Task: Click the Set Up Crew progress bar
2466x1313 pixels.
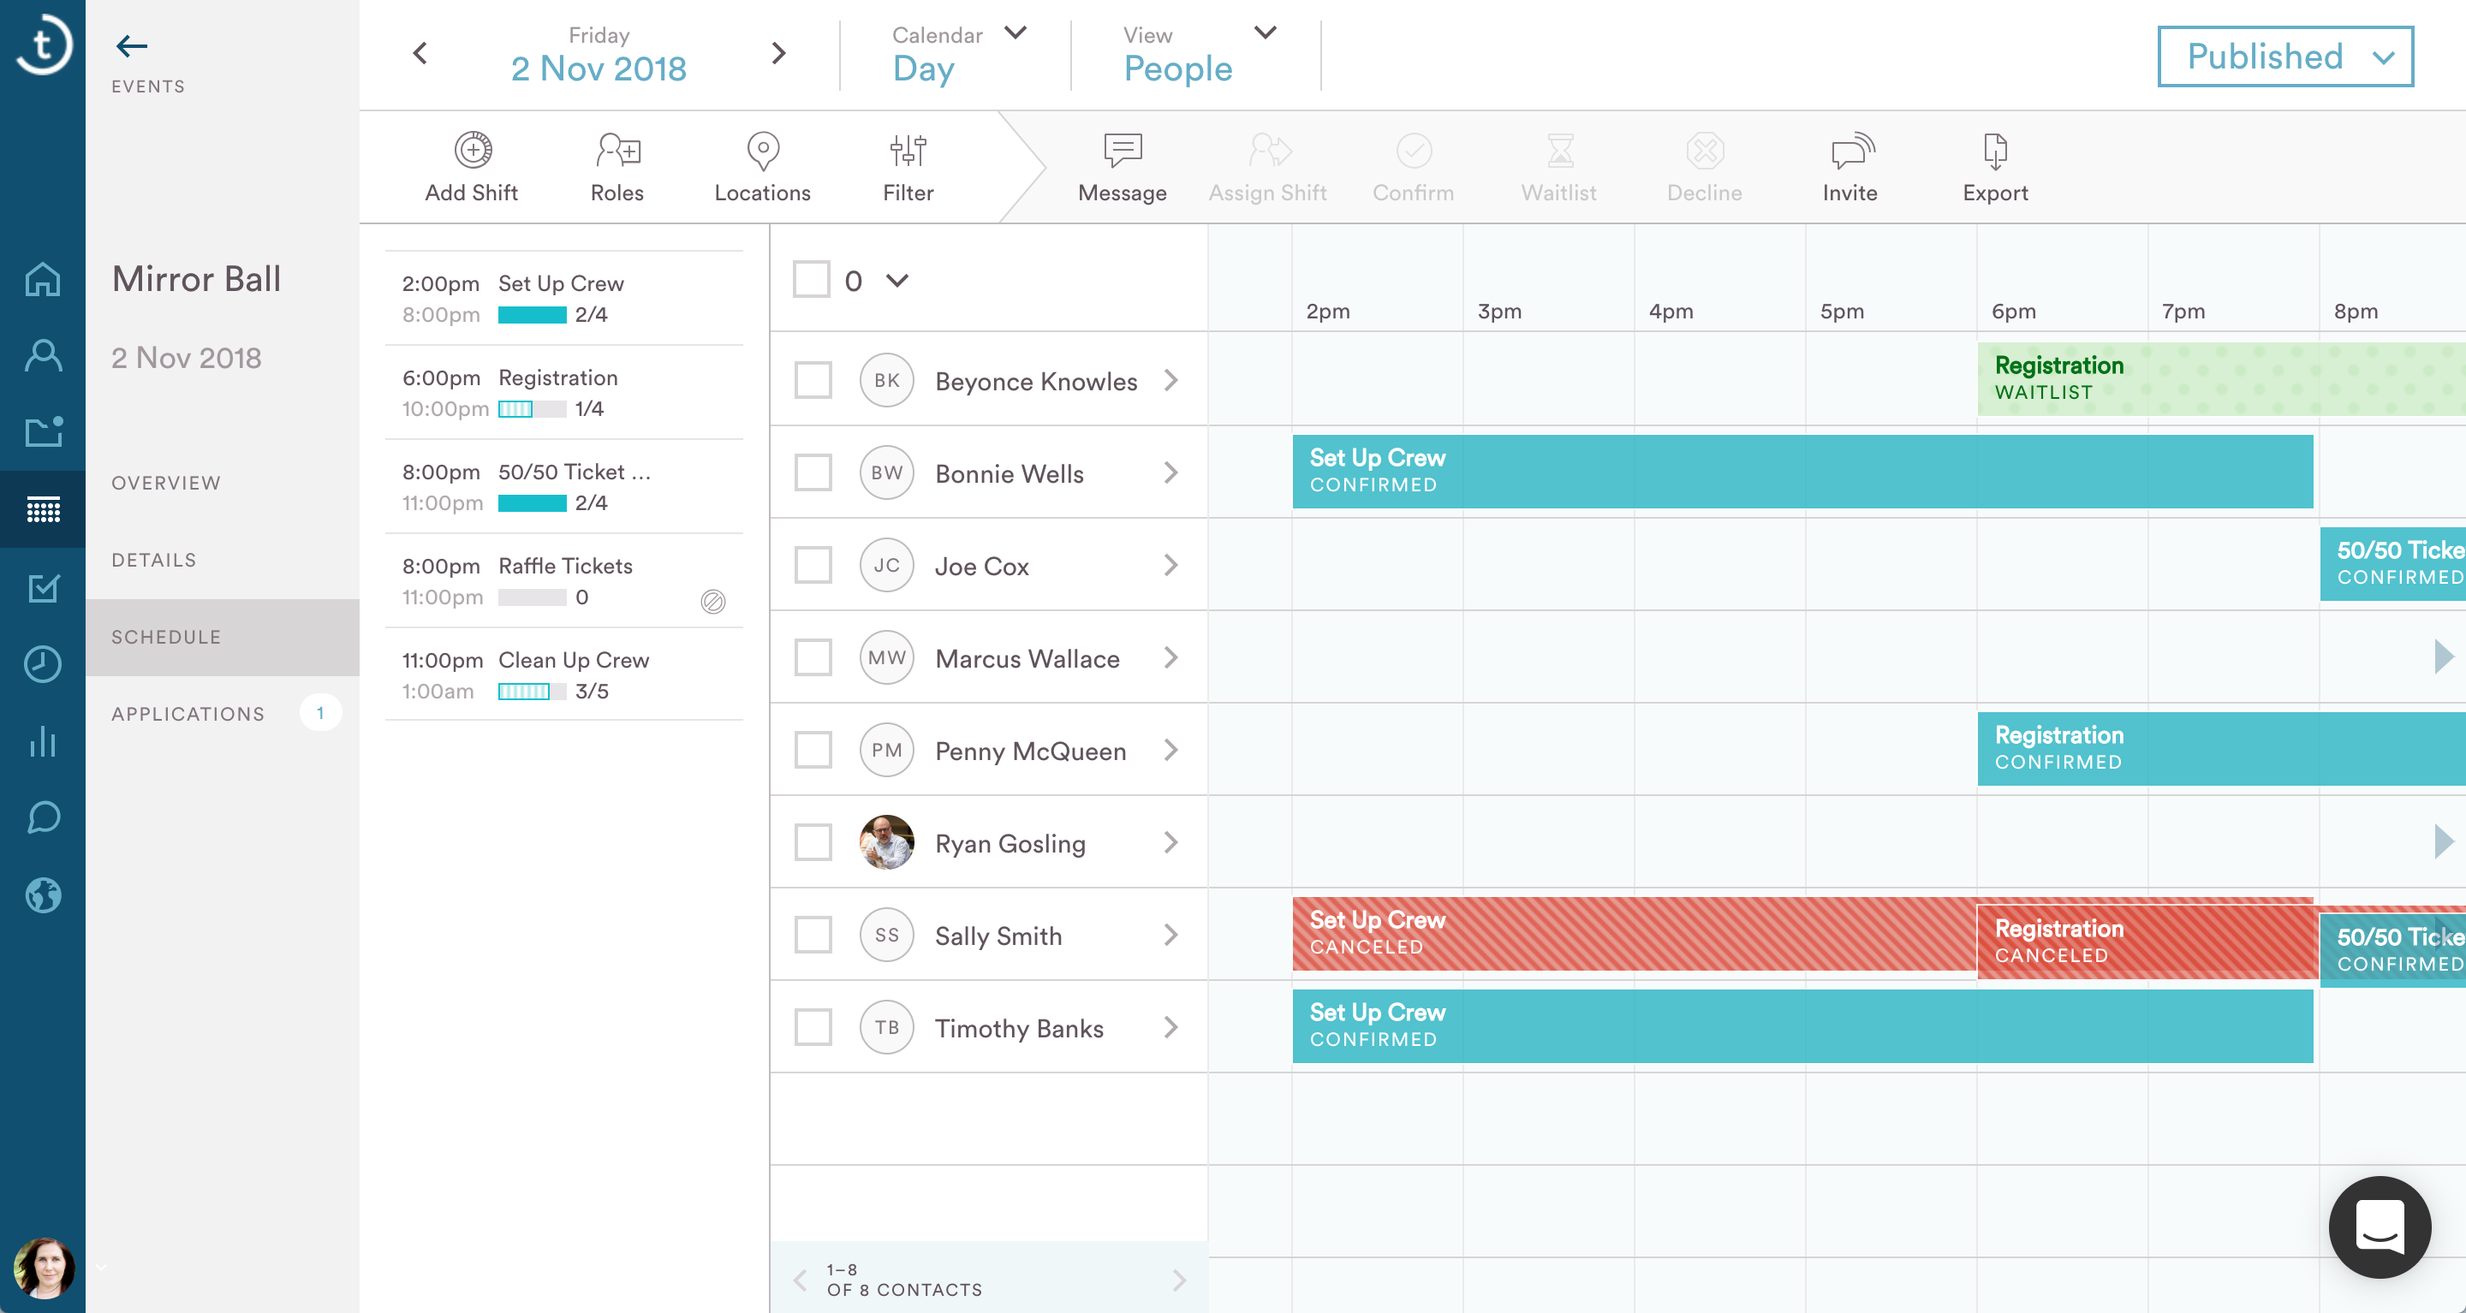Action: pyautogui.click(x=533, y=315)
